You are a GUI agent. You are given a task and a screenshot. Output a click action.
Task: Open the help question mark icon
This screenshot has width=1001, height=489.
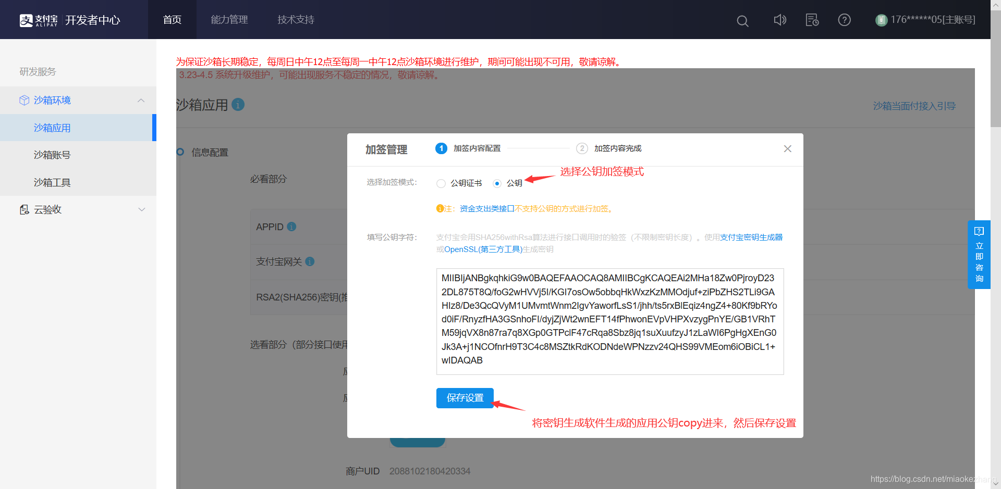pyautogui.click(x=844, y=20)
